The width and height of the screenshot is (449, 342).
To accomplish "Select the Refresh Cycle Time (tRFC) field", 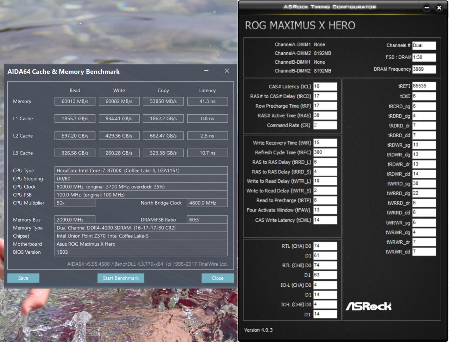I will [x=325, y=152].
